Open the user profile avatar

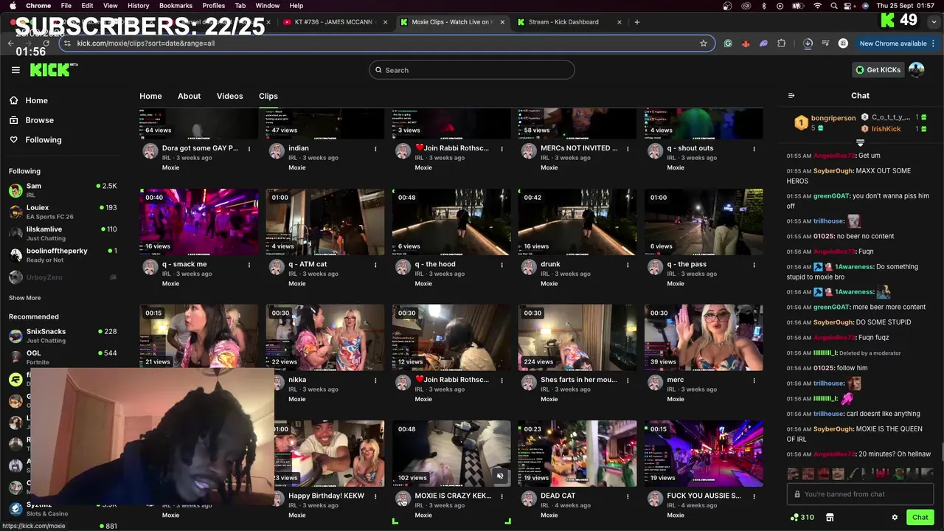point(917,70)
